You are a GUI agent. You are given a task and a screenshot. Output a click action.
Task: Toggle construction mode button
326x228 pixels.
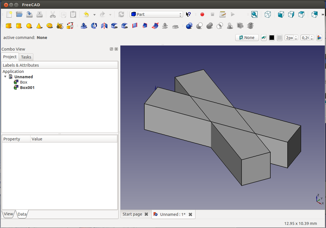[264, 38]
